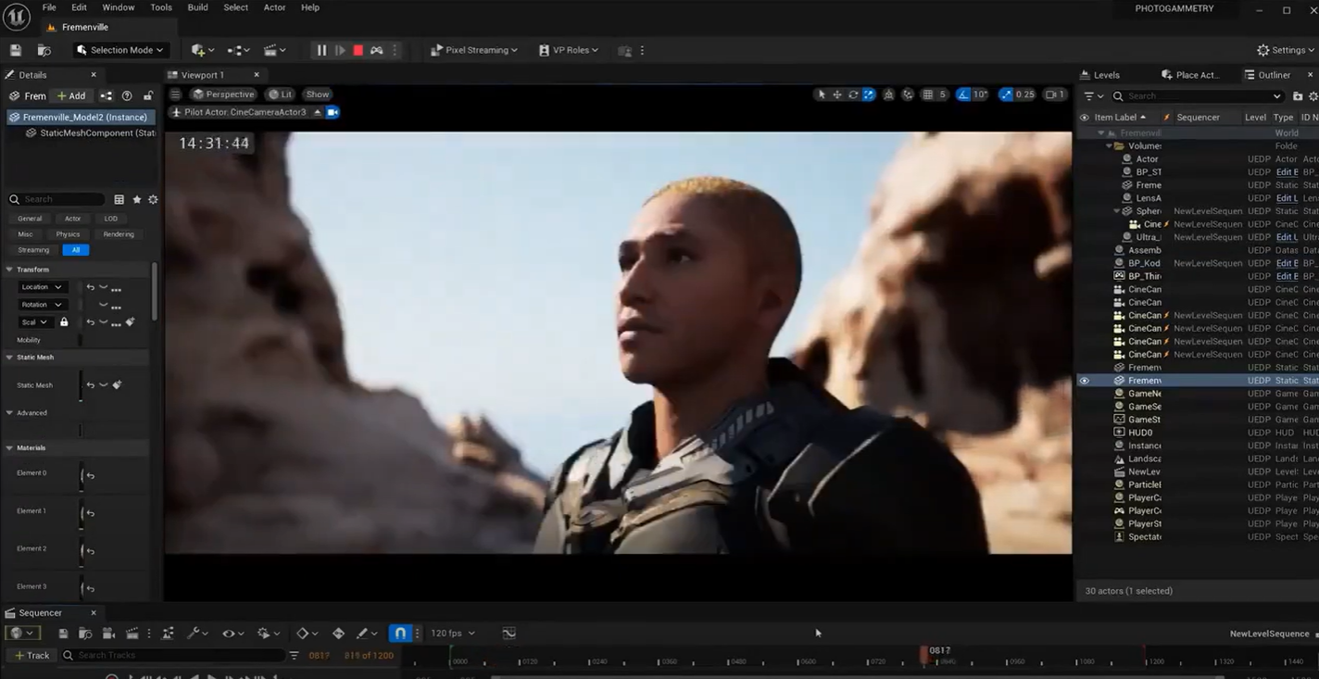Viewport: 1319px width, 679px height.
Task: Toggle rotation angle snapping in viewport
Action: pos(965,94)
